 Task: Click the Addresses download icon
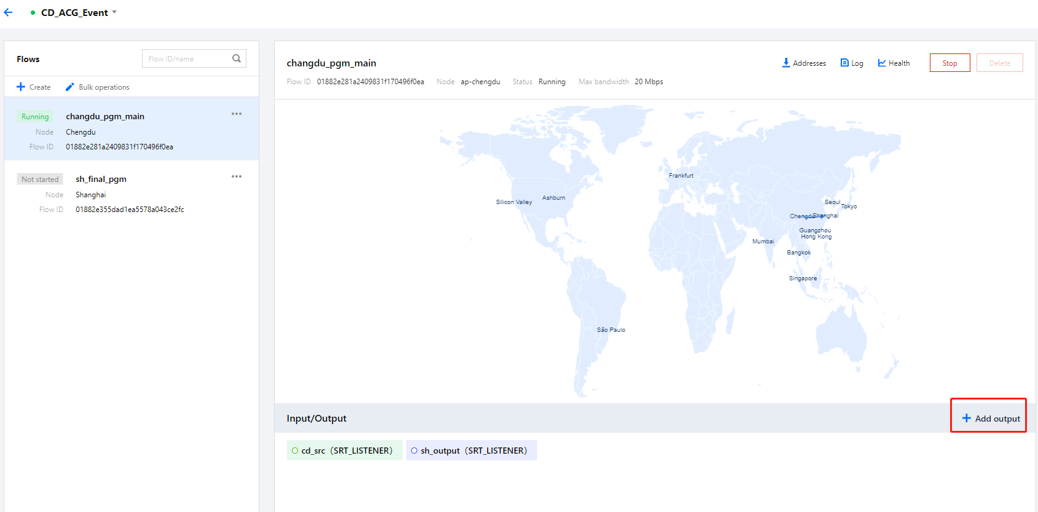click(x=786, y=63)
